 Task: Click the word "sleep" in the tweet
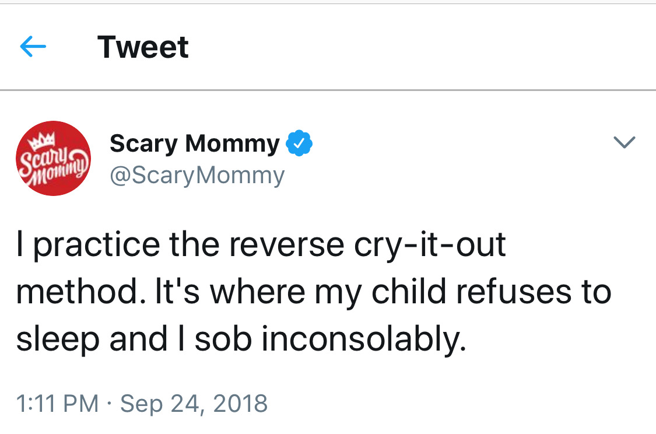[x=50, y=339]
